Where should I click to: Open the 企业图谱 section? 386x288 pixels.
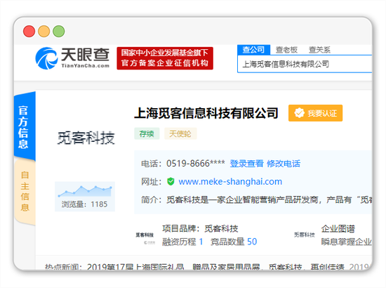[338, 228]
